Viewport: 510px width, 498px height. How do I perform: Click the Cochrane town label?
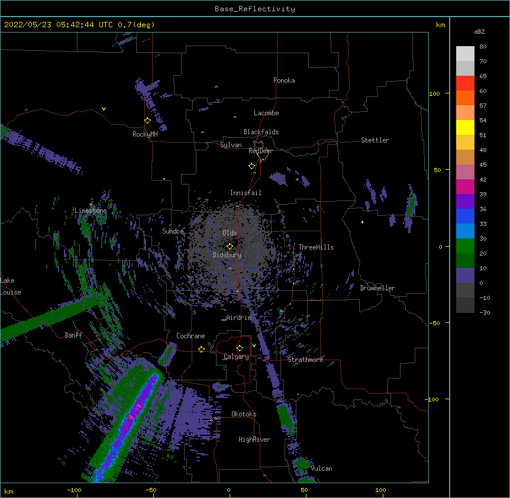(191, 336)
